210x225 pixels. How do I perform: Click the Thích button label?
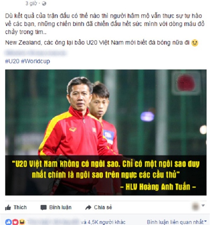(x=20, y=208)
